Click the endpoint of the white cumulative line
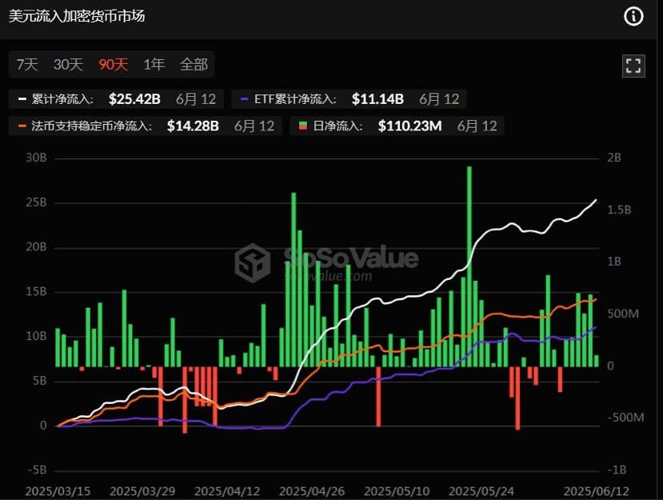This screenshot has height=500, width=663. [x=596, y=200]
